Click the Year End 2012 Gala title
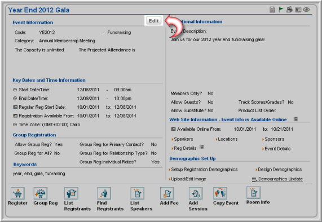Screen dimensions: 322x222 (x=39, y=10)
